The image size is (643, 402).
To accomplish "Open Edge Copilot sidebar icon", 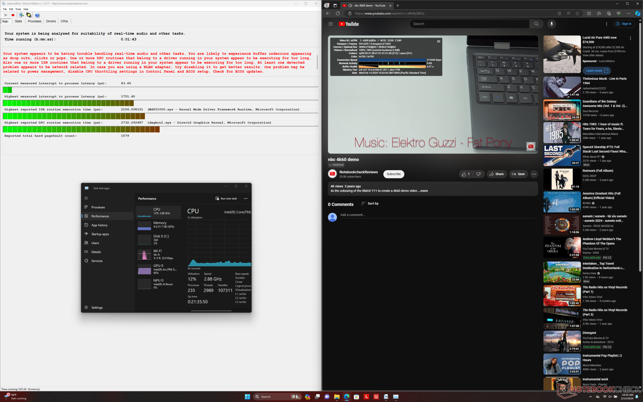I will [638, 13].
